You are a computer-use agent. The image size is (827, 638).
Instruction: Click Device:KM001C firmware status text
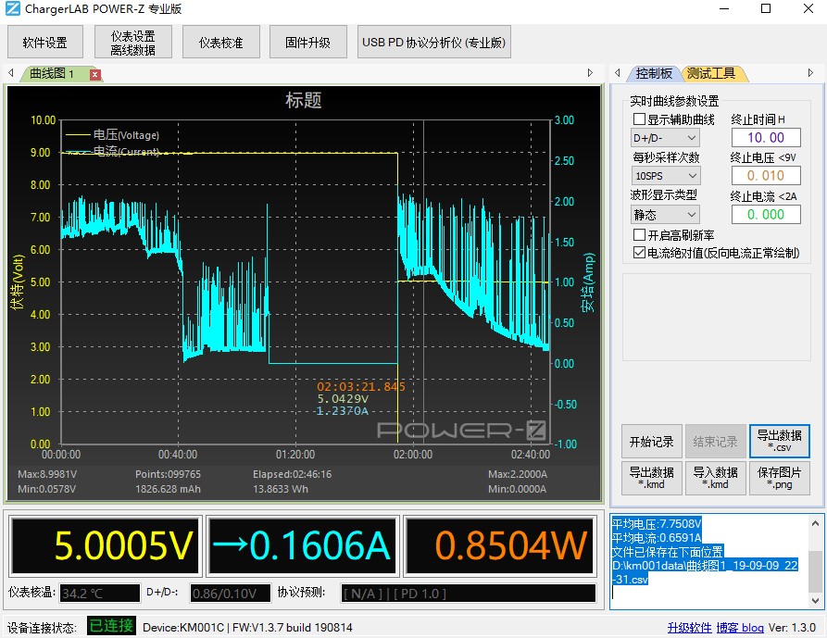247,628
